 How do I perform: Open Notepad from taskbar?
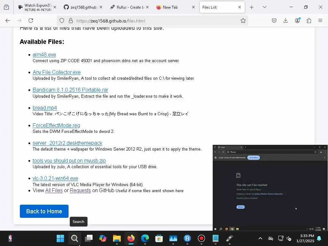[216, 238]
